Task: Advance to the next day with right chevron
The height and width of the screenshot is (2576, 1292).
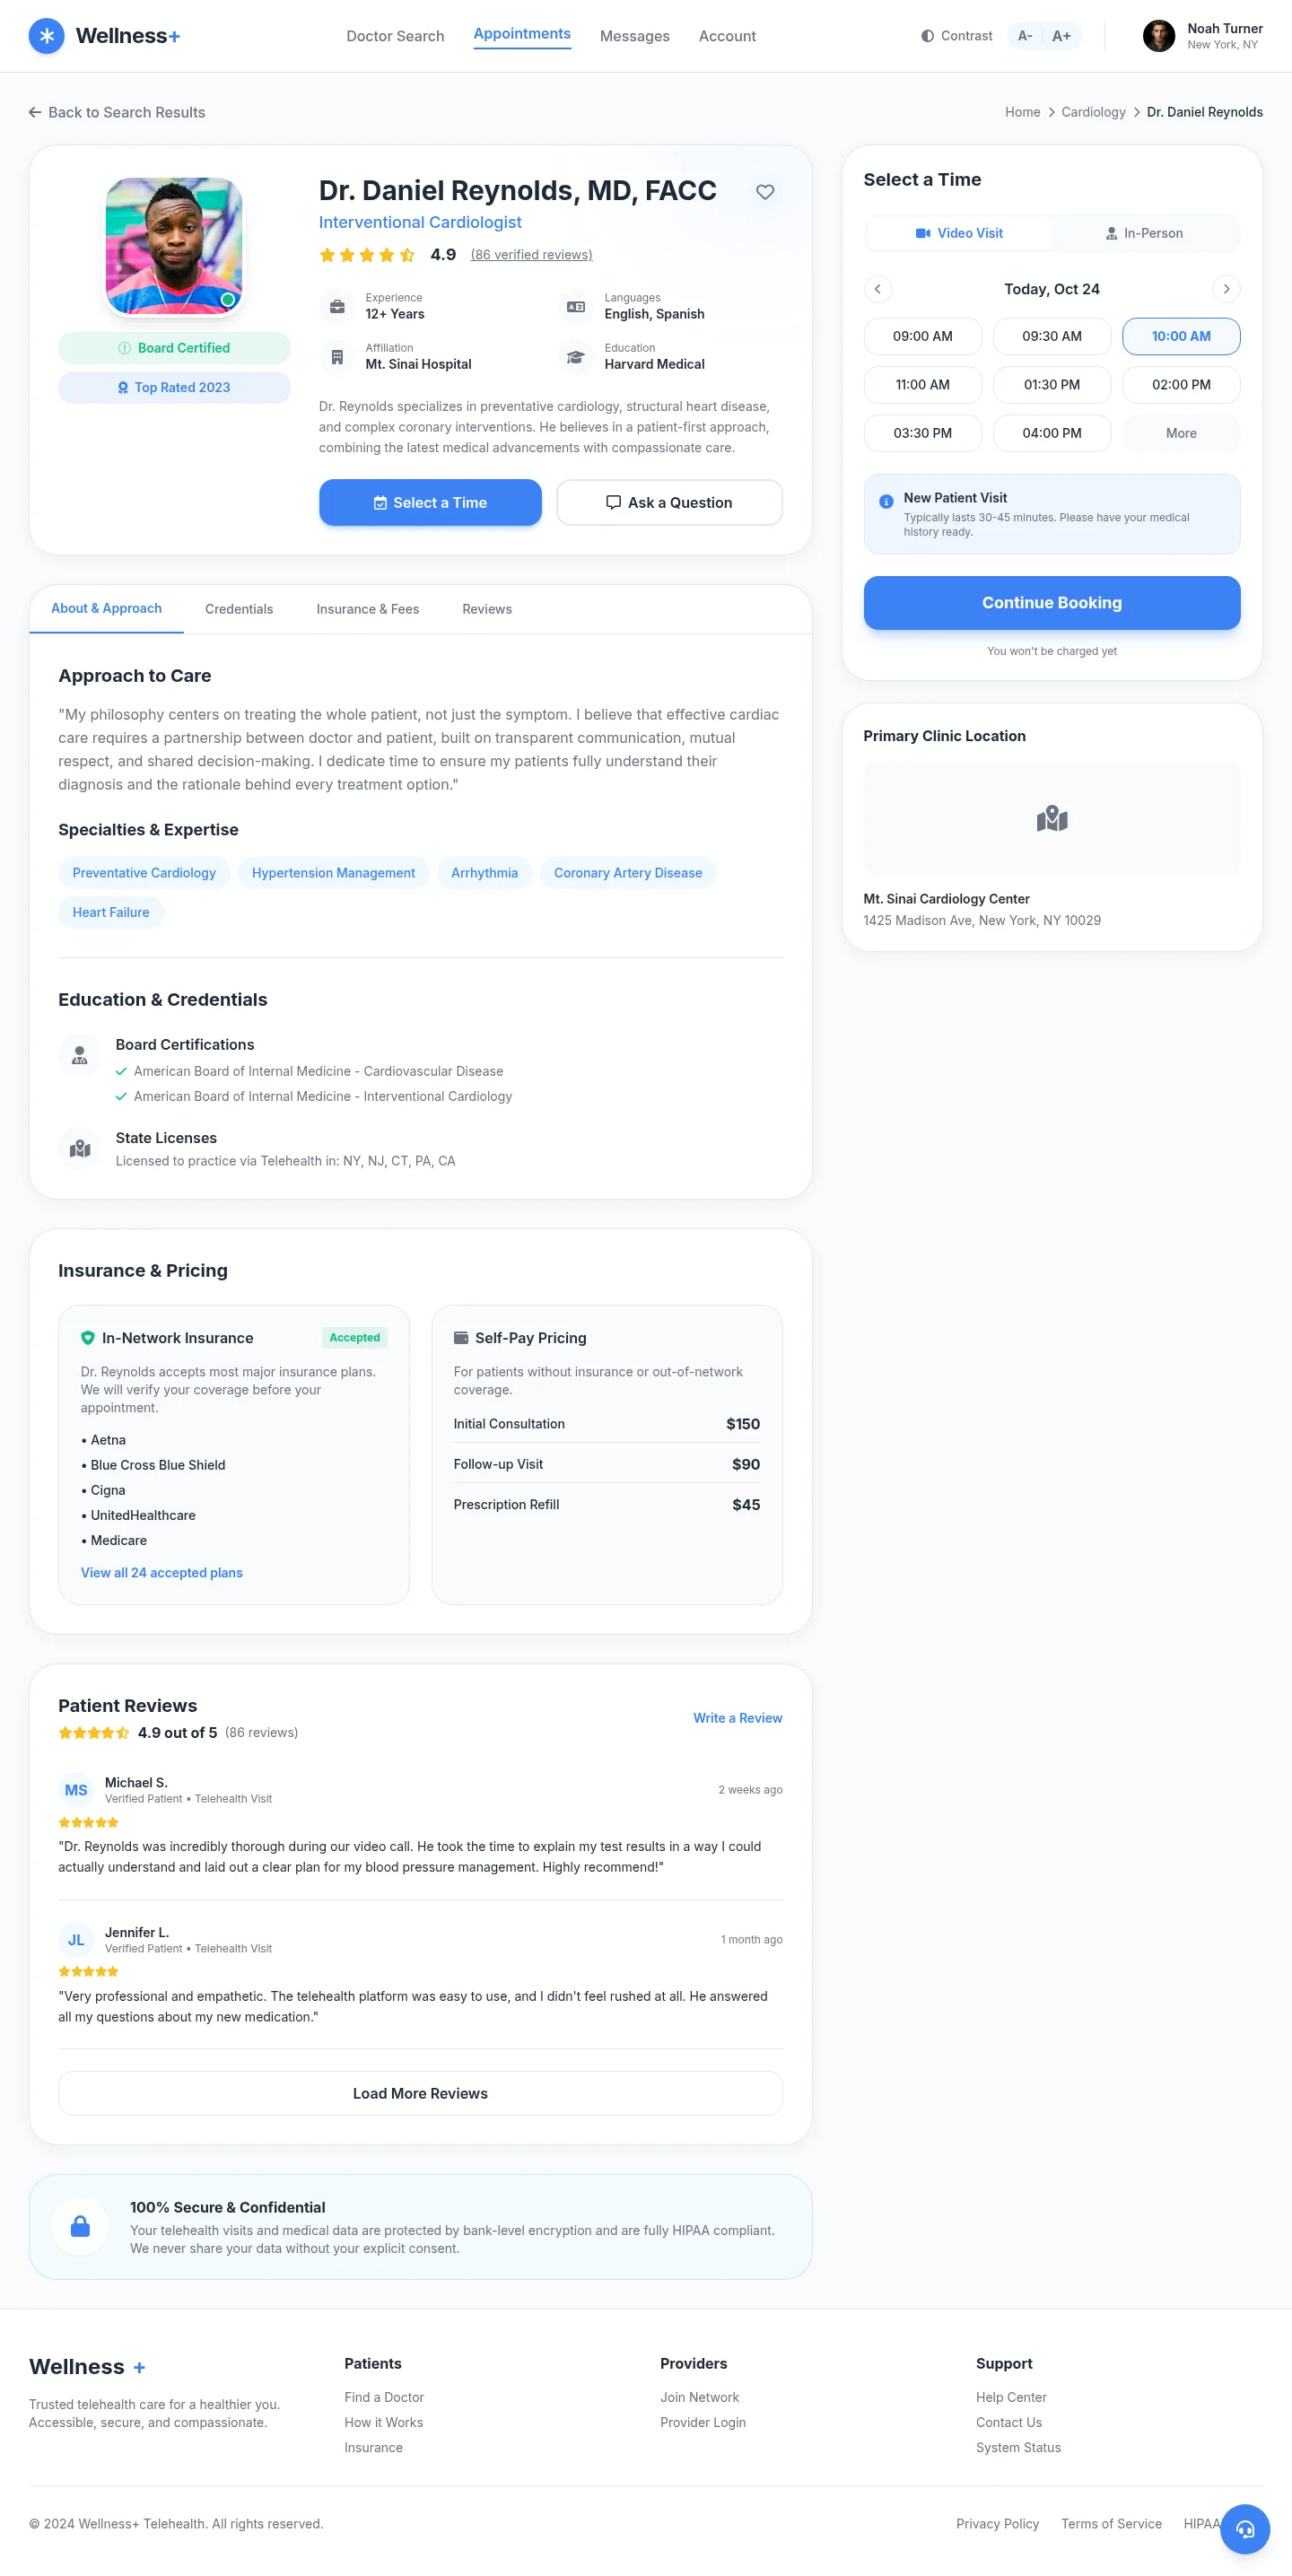Action: 1226,289
